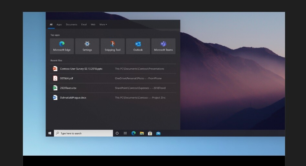Open the 2020Taxes.xlsx recent file
The height and width of the screenshot is (166, 306).
click(x=68, y=88)
